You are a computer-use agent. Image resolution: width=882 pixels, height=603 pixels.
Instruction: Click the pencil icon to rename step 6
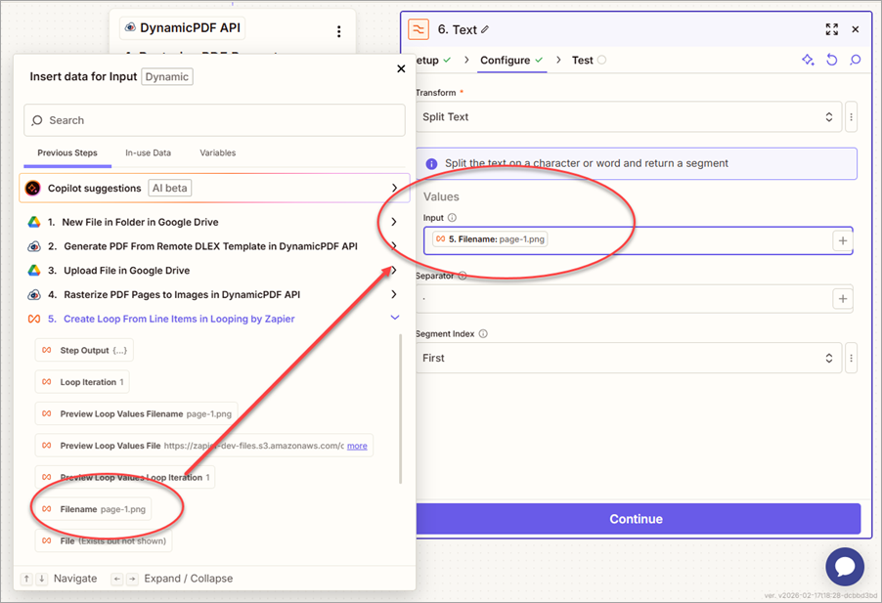pyautogui.click(x=486, y=29)
